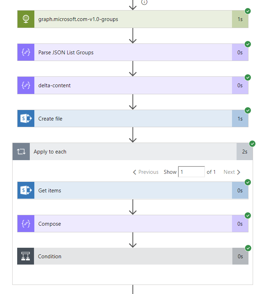Viewport: 266px width, 294px height.
Task: Go to Previous loop iteration
Action: (146, 172)
